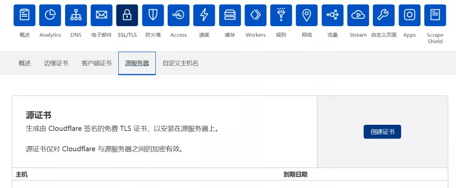This screenshot has width=456, height=188.
Task: Open the DNS hierarchy icon
Action: pos(76,15)
